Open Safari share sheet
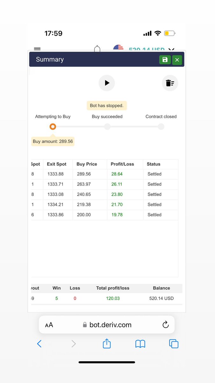This screenshot has width=215, height=383. pyautogui.click(x=107, y=343)
